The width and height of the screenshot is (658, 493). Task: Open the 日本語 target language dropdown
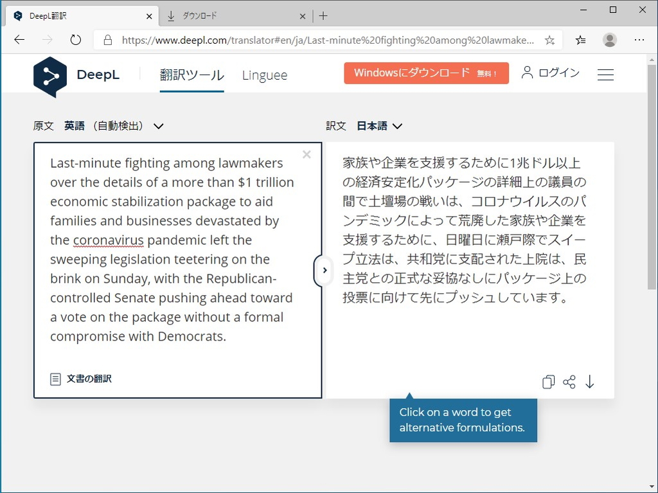[378, 126]
